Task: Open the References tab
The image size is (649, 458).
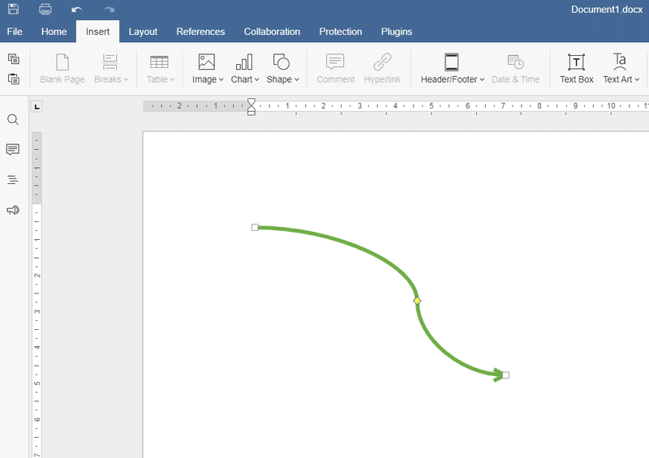Action: click(x=200, y=32)
